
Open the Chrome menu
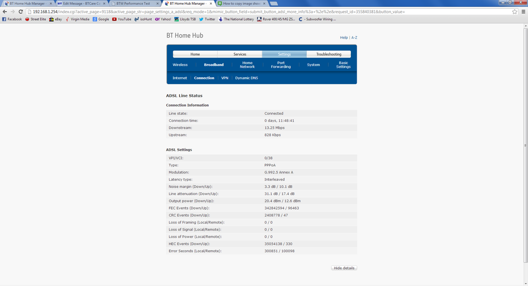[523, 12]
